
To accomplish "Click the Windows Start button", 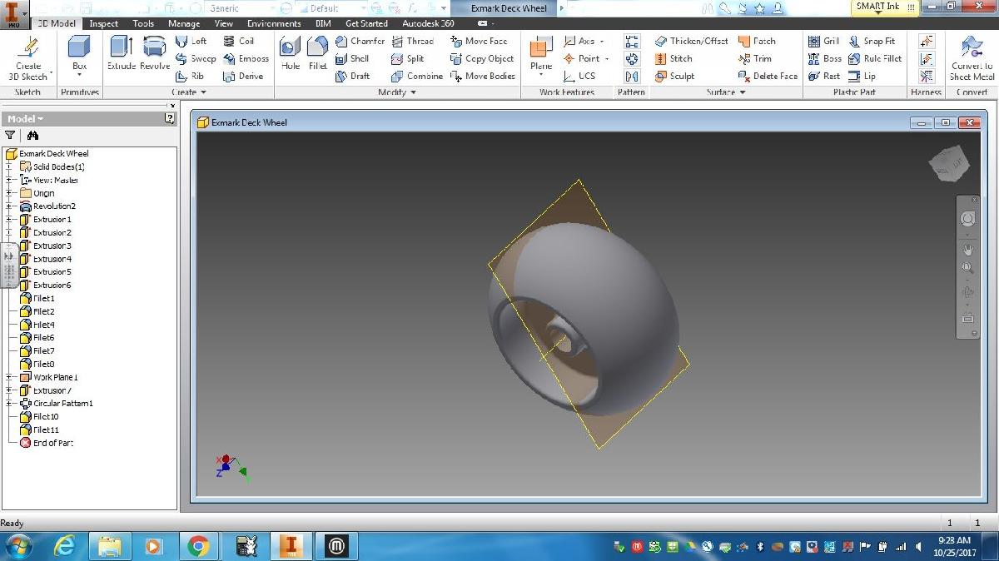I will [18, 546].
